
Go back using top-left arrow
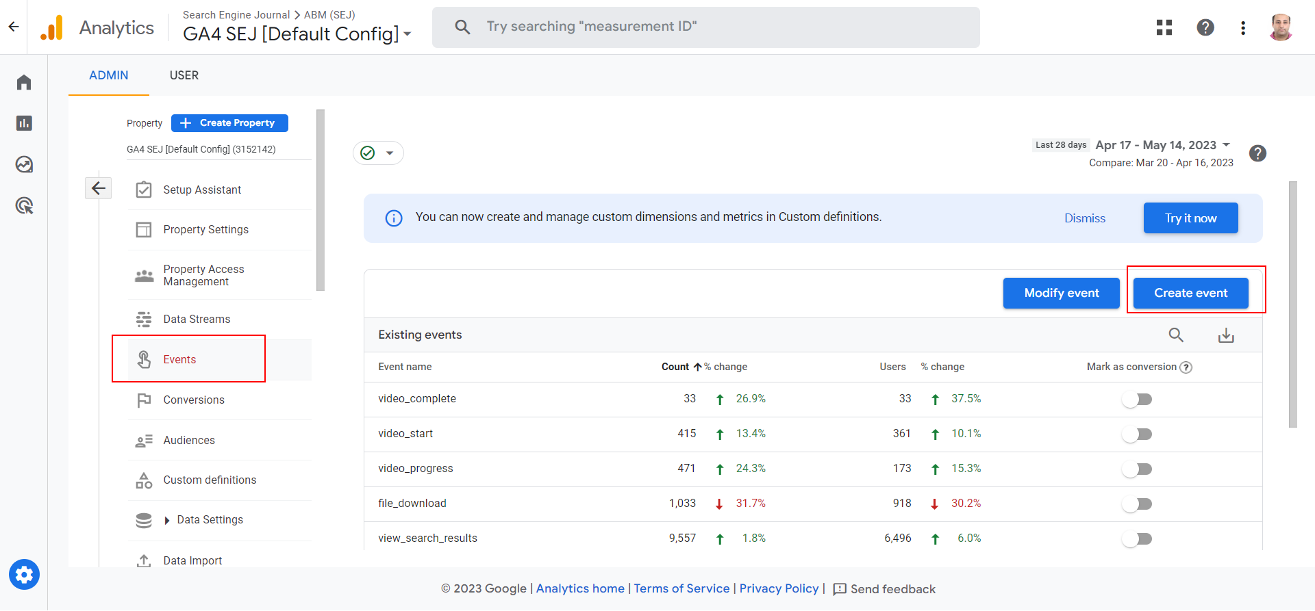(14, 27)
